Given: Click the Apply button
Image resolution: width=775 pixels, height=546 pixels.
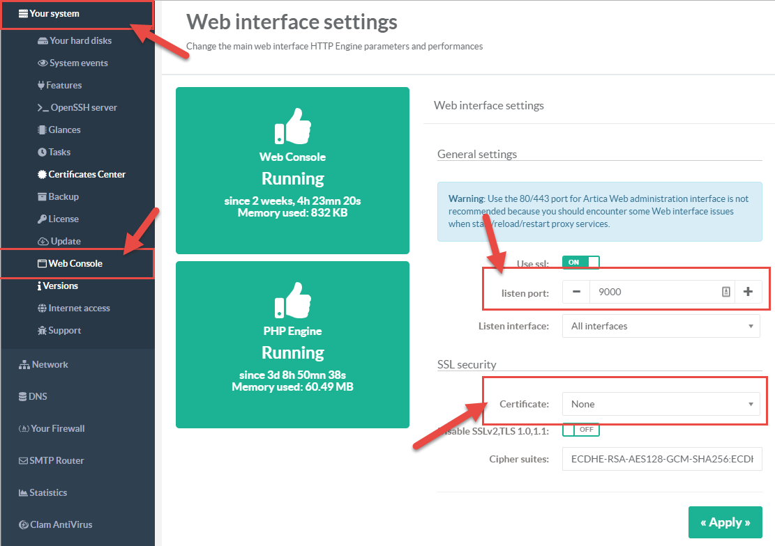Looking at the screenshot, I should point(725,522).
